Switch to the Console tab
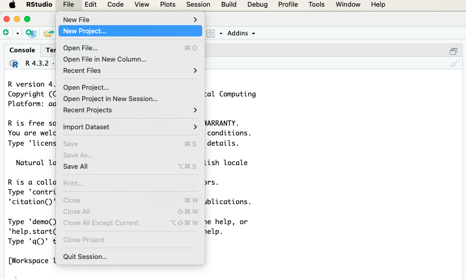466x279 pixels. pos(22,50)
